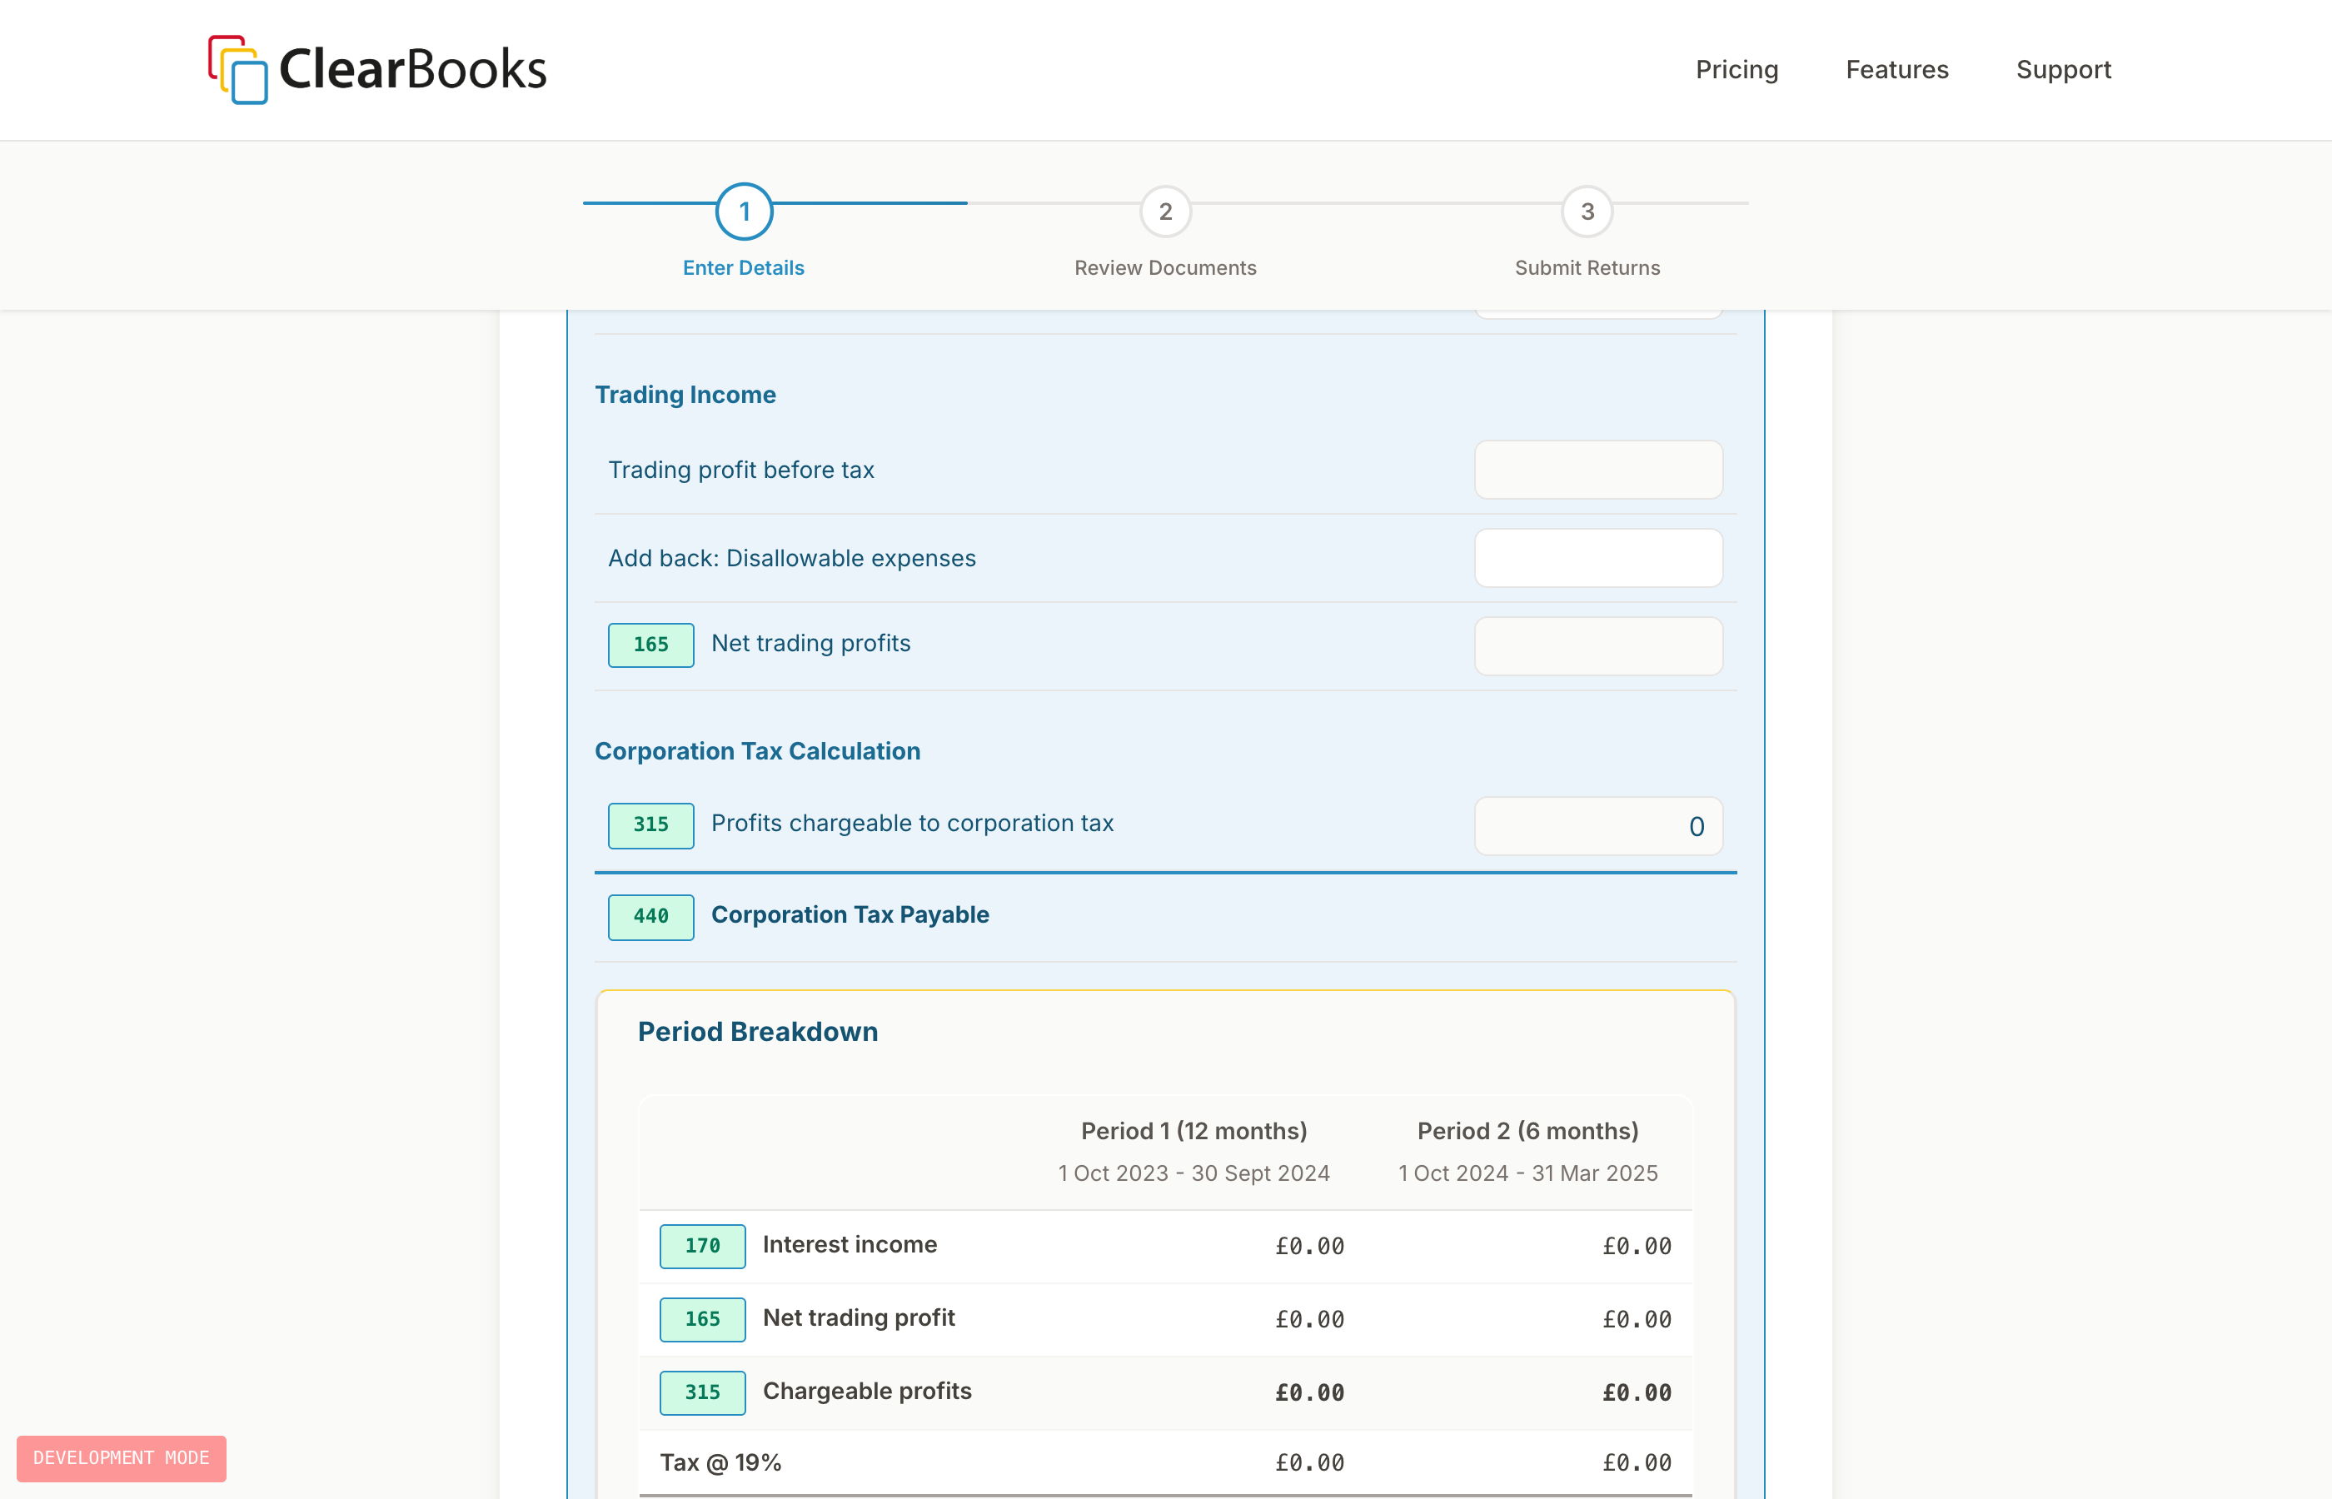Click the Enter Details step label
Image resolution: width=2332 pixels, height=1499 pixels.
743,267
